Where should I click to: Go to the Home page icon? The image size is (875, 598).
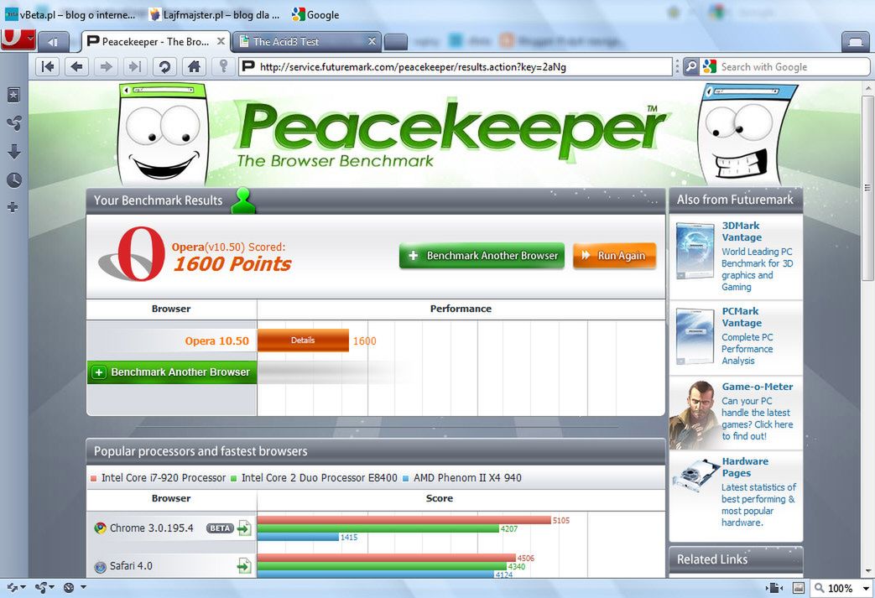point(194,67)
